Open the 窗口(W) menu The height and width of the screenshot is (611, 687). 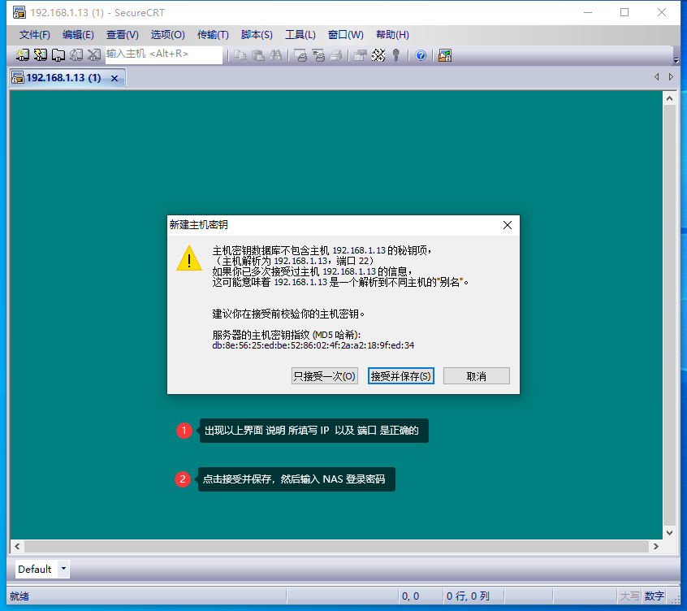346,35
